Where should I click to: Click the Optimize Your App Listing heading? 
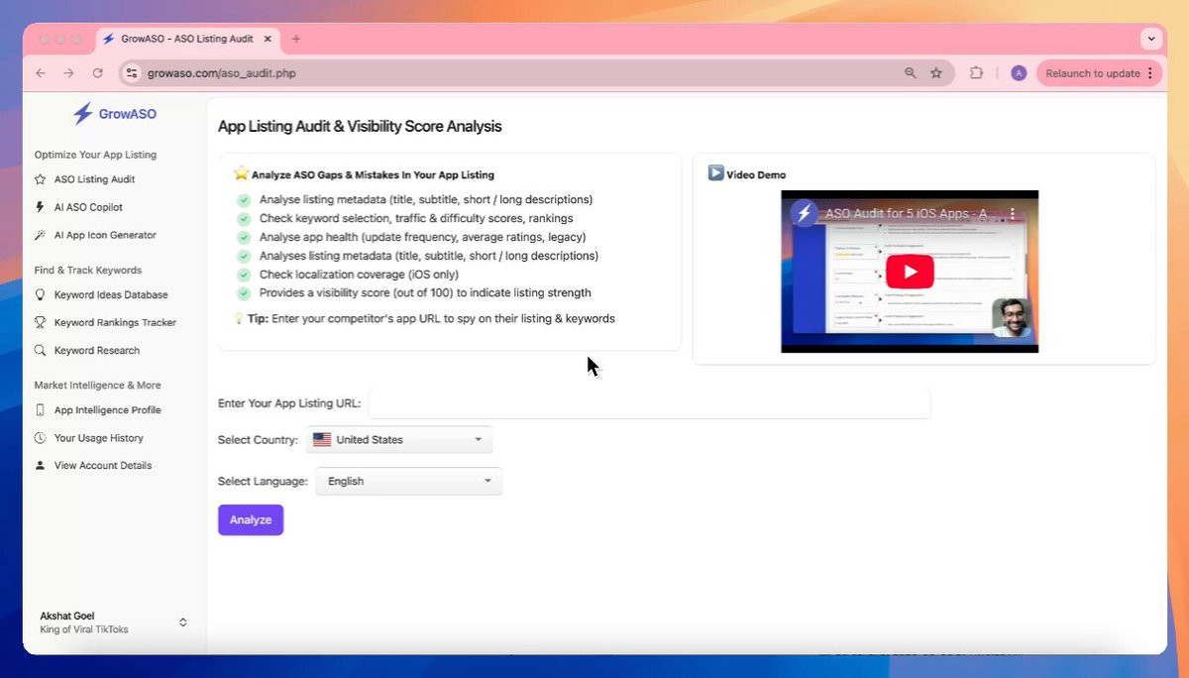coord(95,155)
